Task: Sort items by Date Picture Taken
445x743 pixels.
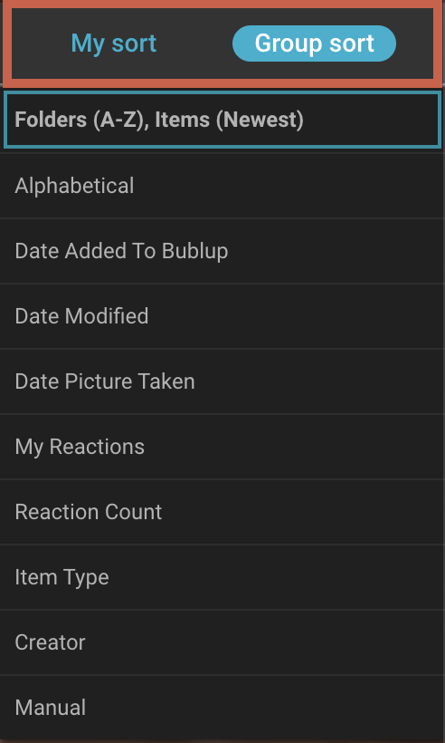Action: point(222,381)
